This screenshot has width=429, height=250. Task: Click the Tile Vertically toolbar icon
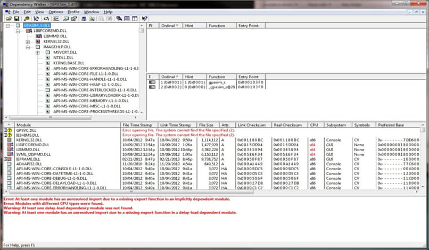tap(135, 19)
